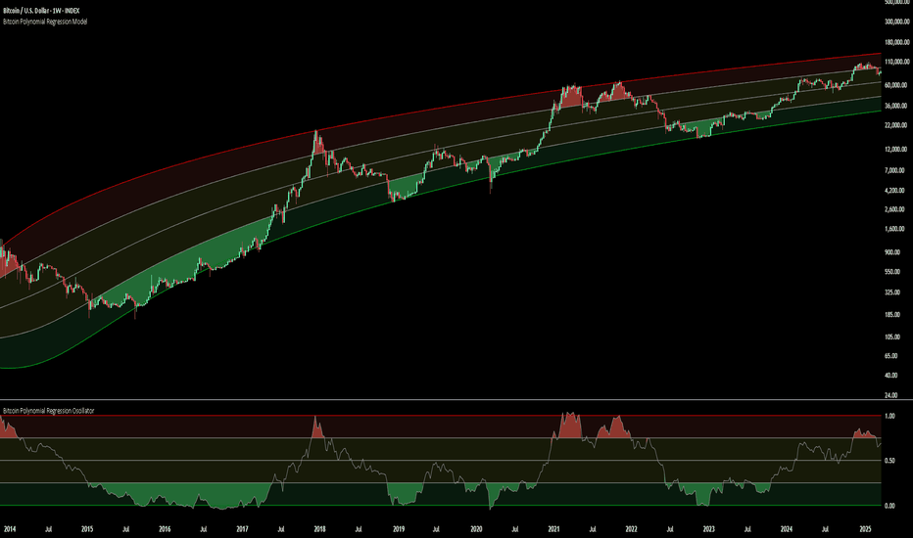The height and width of the screenshot is (538, 913).
Task: Click the 185.00 price axis label
Action: [x=893, y=315]
